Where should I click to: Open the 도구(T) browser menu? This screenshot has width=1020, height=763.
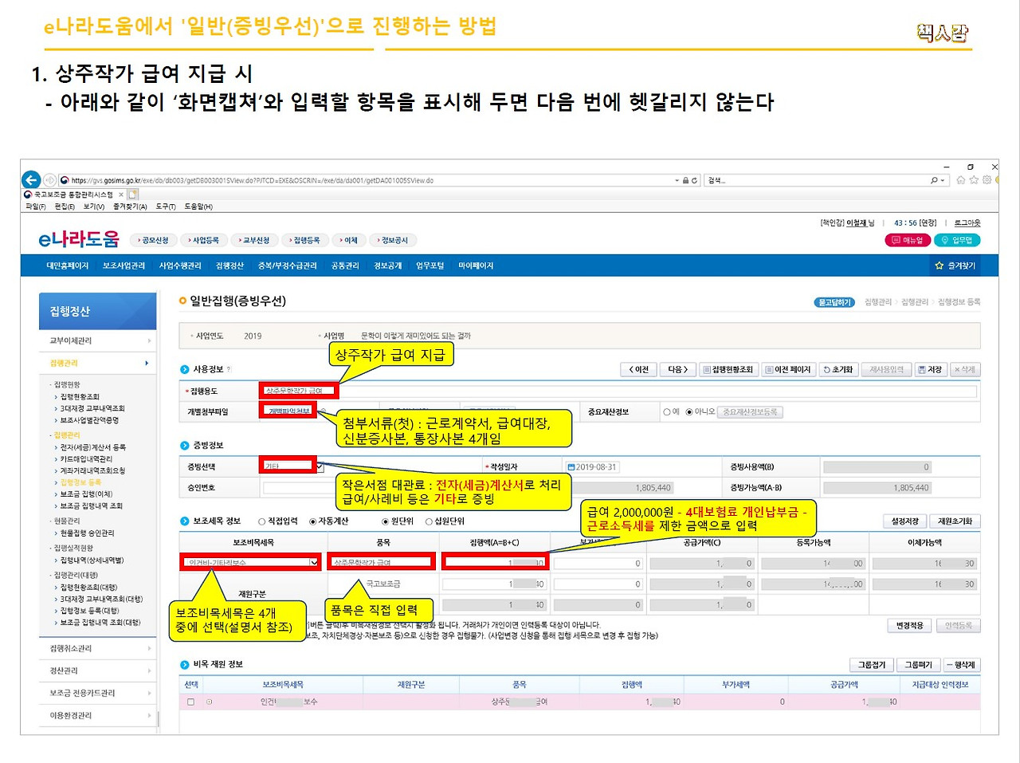tap(166, 206)
